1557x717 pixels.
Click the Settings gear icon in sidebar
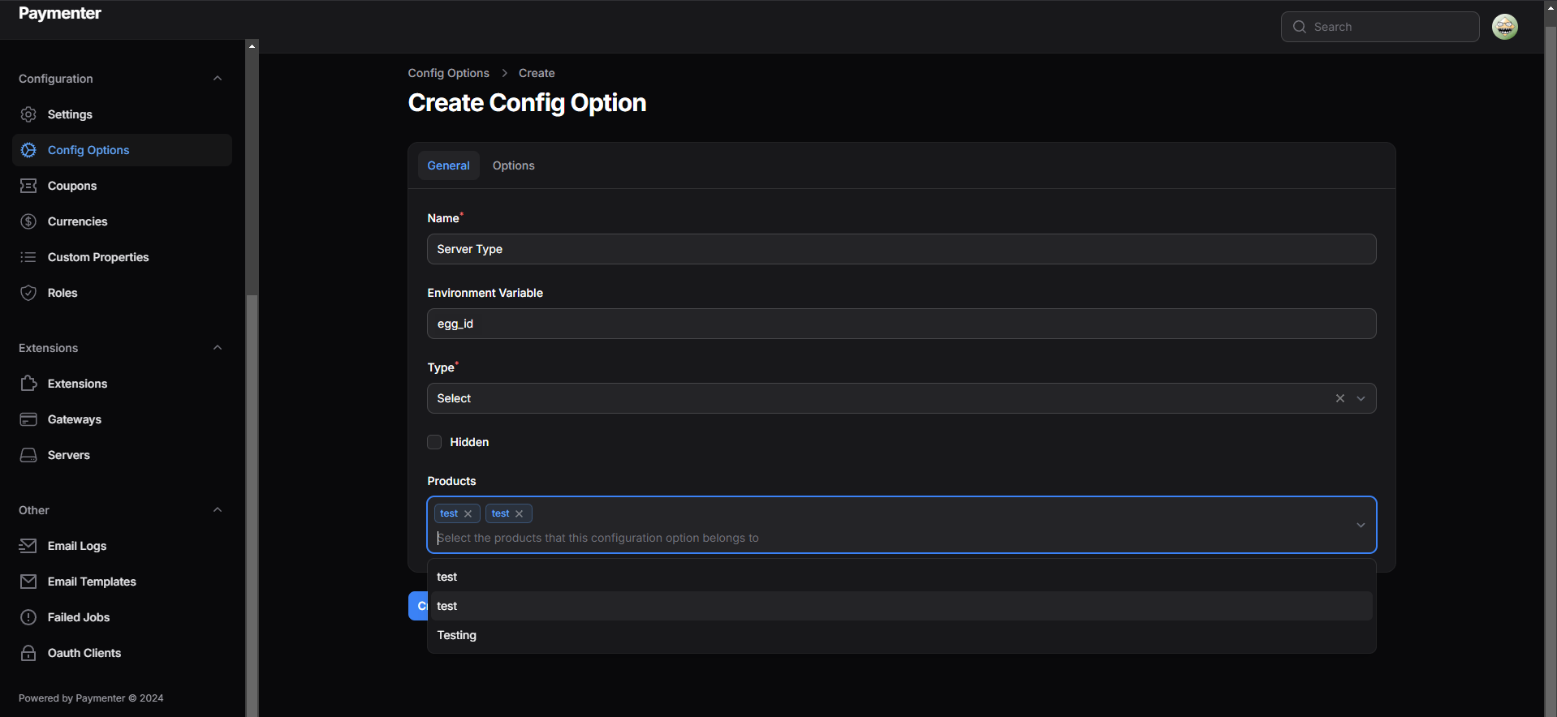pos(28,114)
